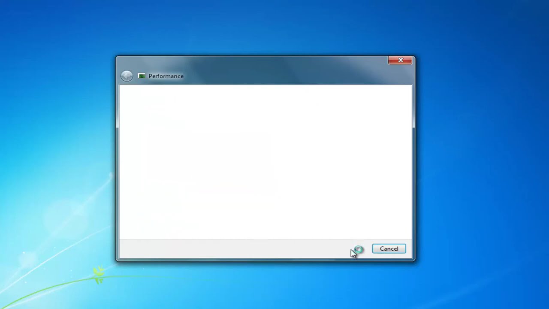Click the green Performance title icon
549x309 pixels.
tap(142, 76)
